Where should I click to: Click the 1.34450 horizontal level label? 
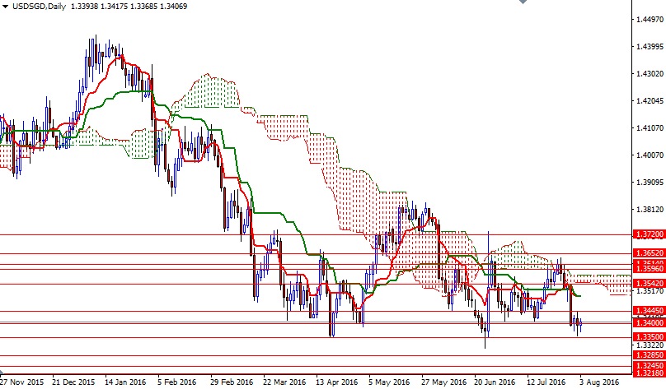pyautogui.click(x=649, y=311)
